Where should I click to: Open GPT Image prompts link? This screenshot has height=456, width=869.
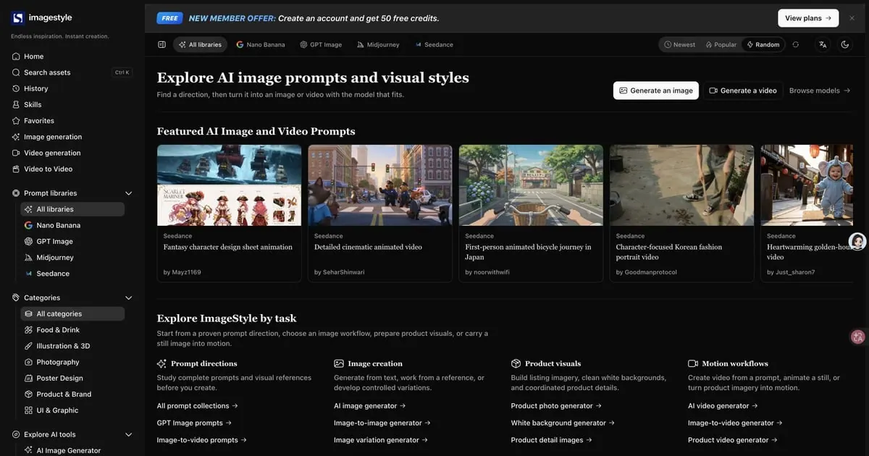point(194,423)
